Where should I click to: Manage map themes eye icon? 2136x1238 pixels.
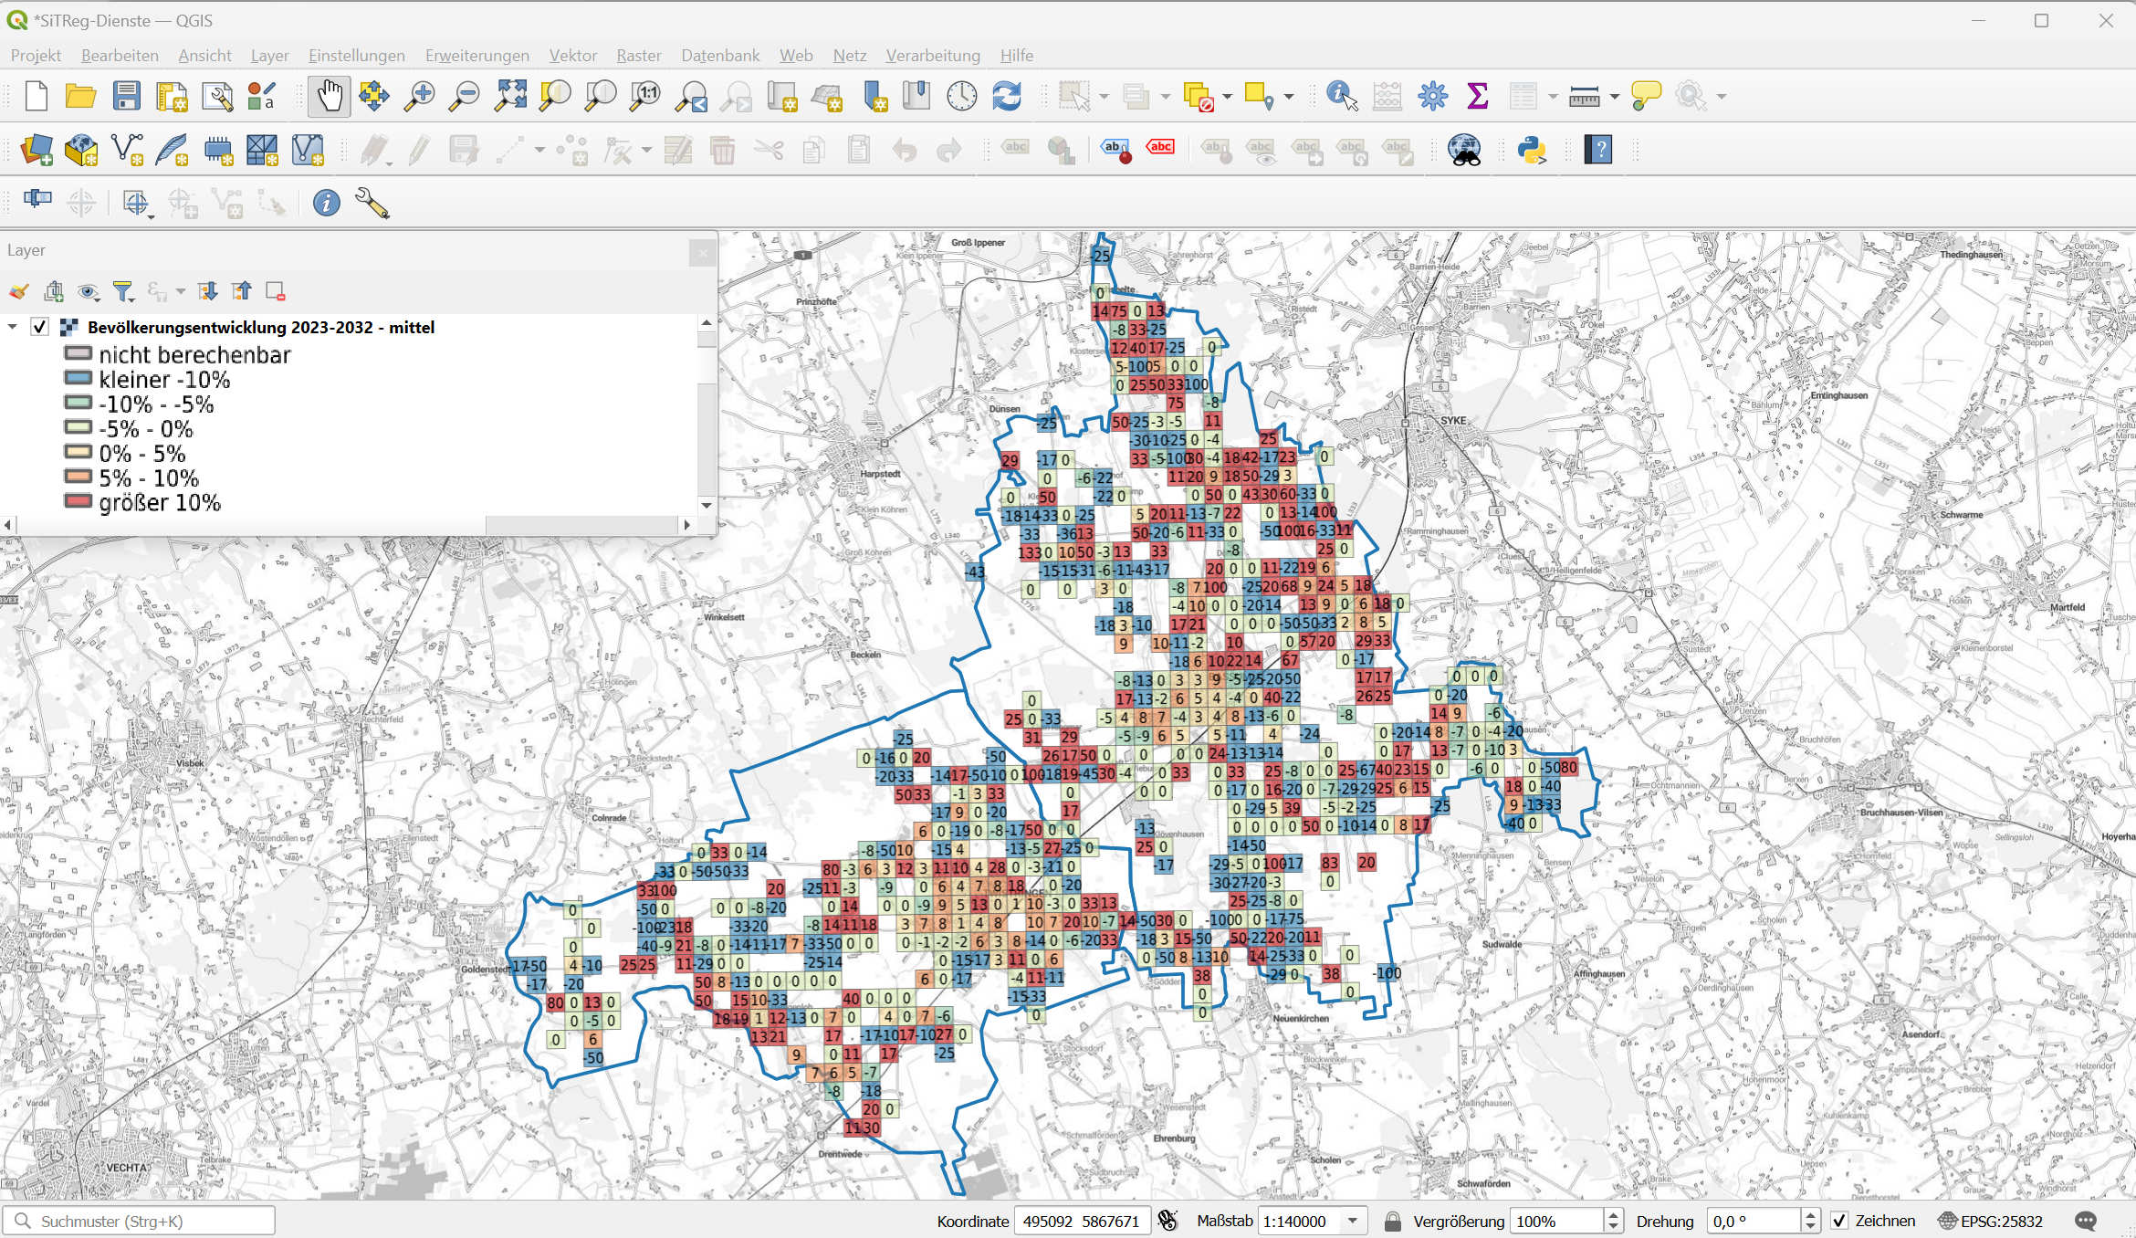click(89, 291)
